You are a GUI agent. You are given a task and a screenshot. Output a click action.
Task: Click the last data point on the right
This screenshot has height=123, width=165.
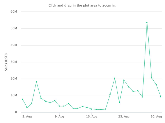pos(161,97)
